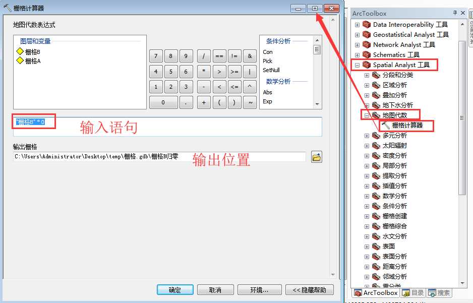Click the 地图代数 toolset icon

[x=376, y=115]
